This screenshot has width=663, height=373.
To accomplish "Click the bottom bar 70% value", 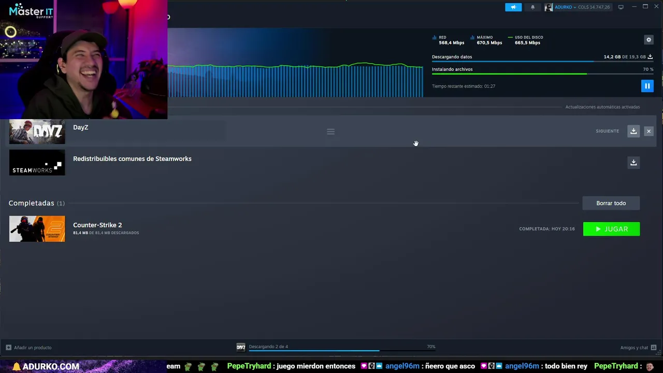I will click(x=431, y=347).
